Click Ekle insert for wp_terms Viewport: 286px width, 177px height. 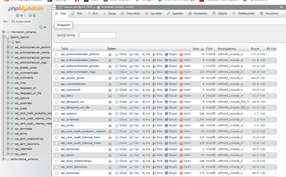click(157, 155)
